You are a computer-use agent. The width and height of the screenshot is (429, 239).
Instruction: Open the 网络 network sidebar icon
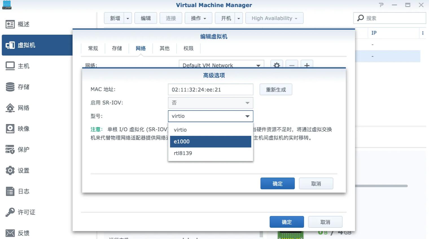tap(10, 108)
